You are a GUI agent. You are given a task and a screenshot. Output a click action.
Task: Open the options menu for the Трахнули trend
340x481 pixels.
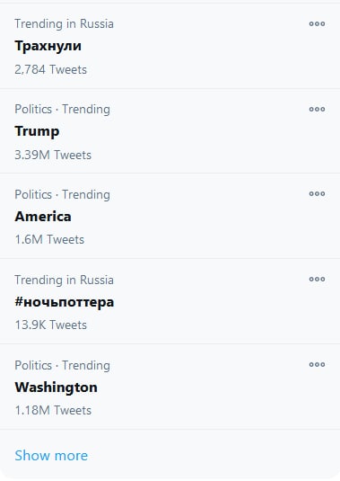click(x=317, y=23)
